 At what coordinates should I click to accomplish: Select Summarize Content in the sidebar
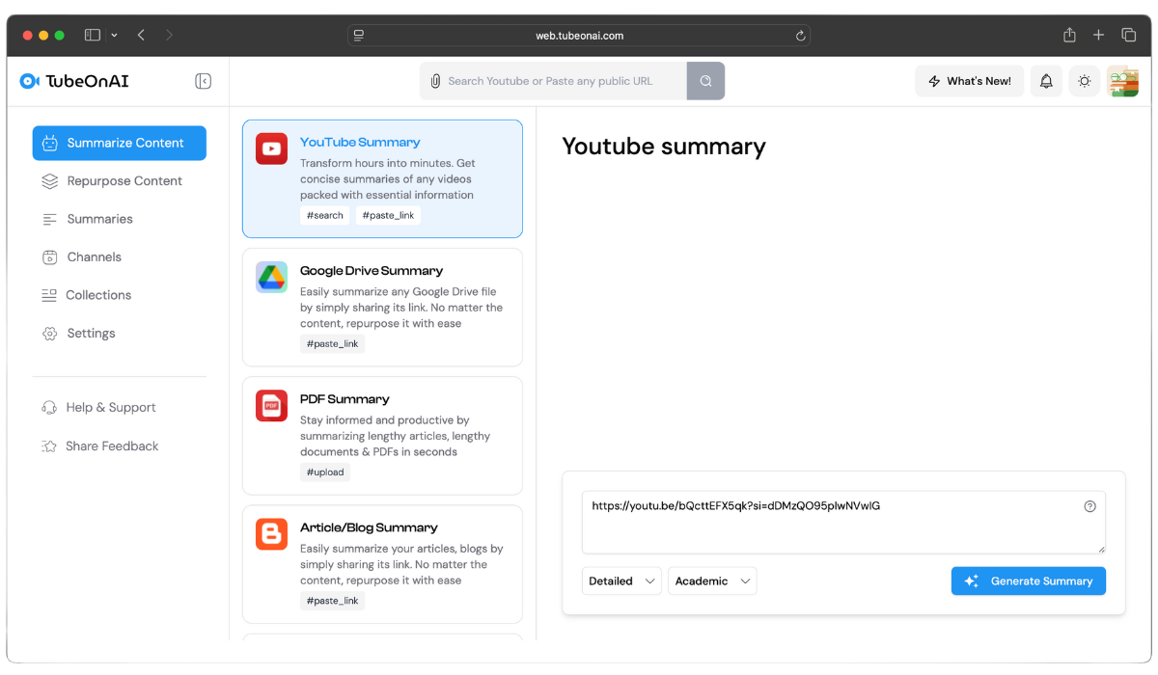[120, 143]
